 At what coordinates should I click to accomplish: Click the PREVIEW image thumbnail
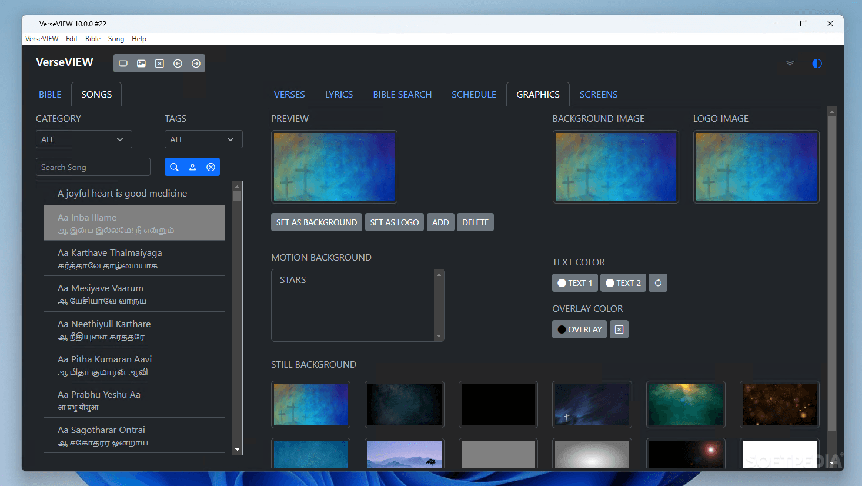[x=334, y=167]
